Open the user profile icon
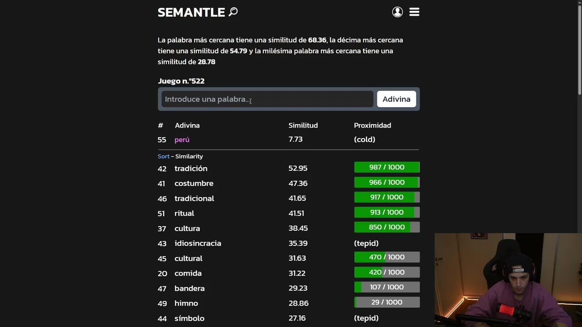 click(397, 12)
